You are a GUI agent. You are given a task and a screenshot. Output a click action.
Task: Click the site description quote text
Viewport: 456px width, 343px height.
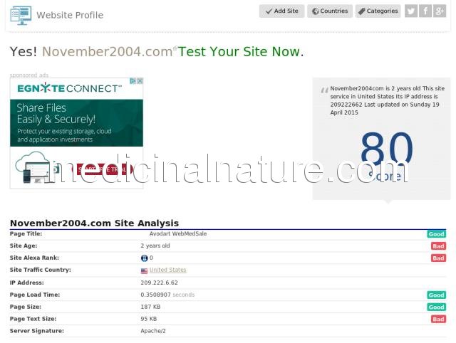[x=387, y=100]
